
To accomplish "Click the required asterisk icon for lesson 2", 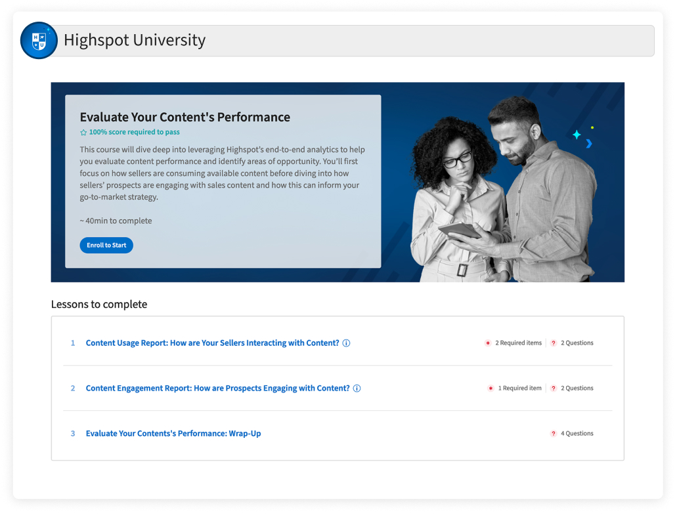I will (x=491, y=389).
